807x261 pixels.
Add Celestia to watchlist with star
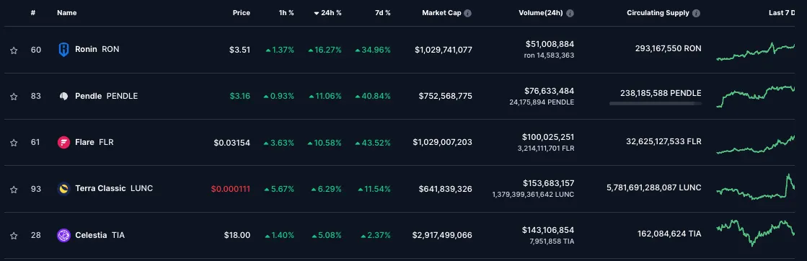[14, 236]
